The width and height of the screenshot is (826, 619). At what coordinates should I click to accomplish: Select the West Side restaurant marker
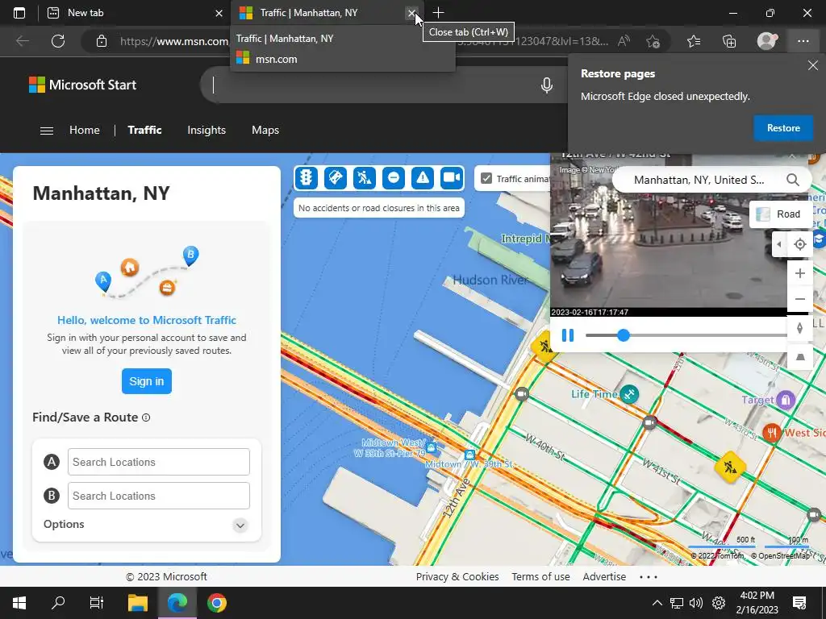(772, 433)
